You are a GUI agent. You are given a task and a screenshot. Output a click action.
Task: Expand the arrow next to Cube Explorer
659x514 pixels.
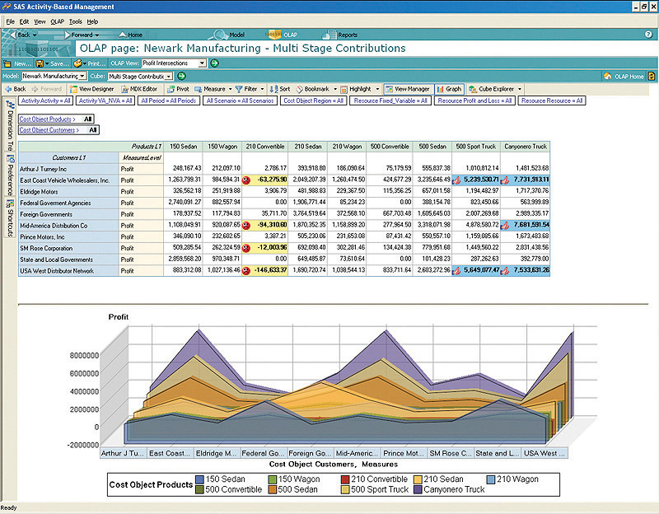point(520,89)
